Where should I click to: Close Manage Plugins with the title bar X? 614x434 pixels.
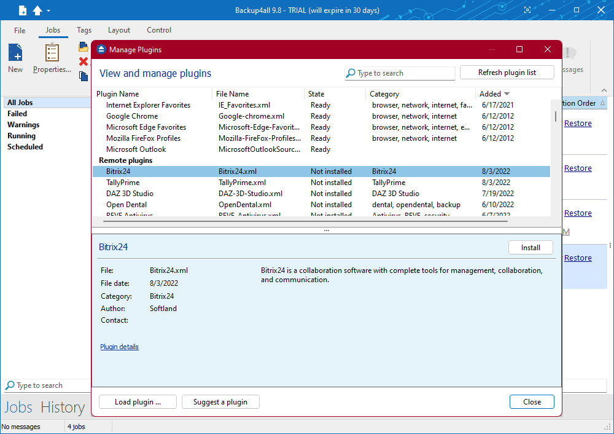(x=548, y=49)
